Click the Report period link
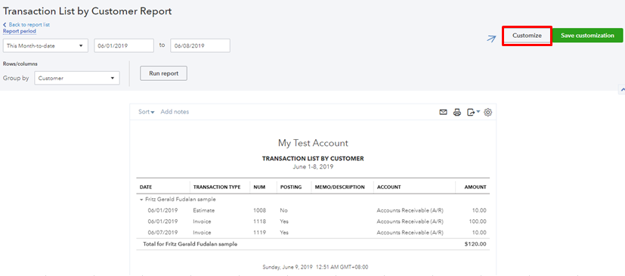Image resolution: width=625 pixels, height=276 pixels. tap(20, 31)
